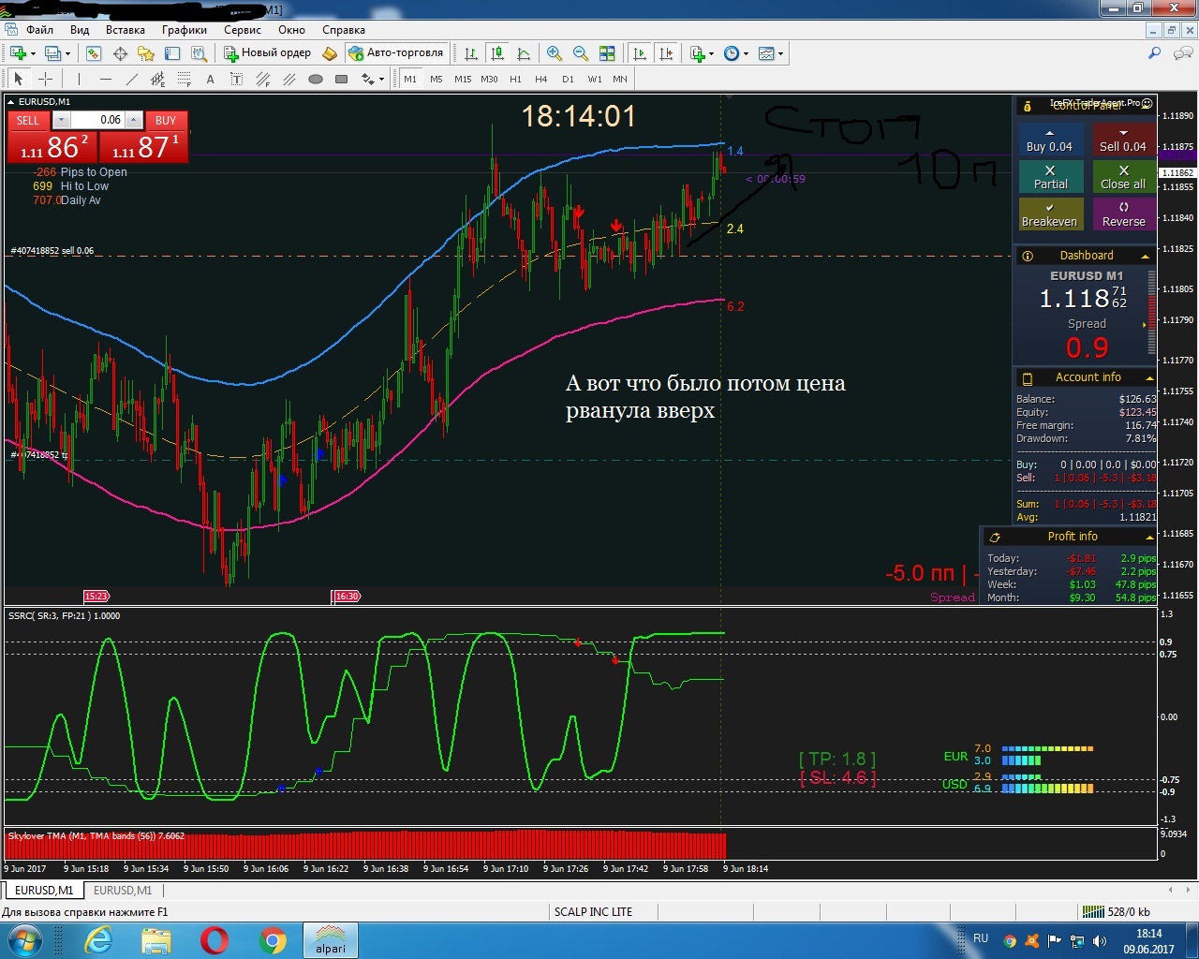The image size is (1199, 959).
Task: Switch chart to bar chart view
Action: tap(471, 53)
